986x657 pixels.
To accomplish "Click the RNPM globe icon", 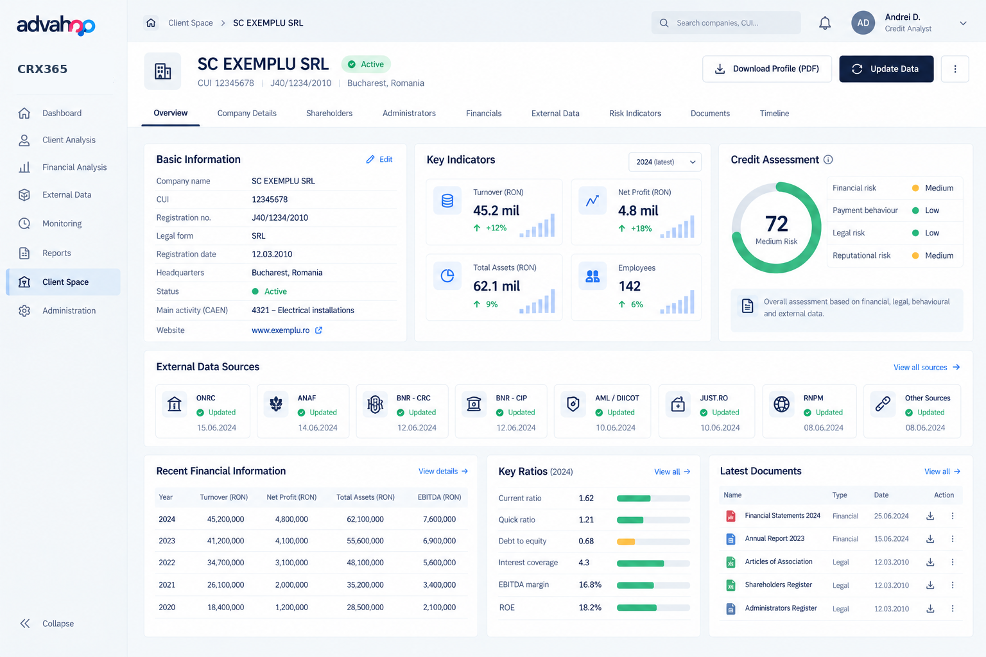I will 782,404.
